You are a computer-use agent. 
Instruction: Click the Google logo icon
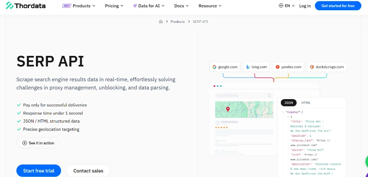coord(214,67)
